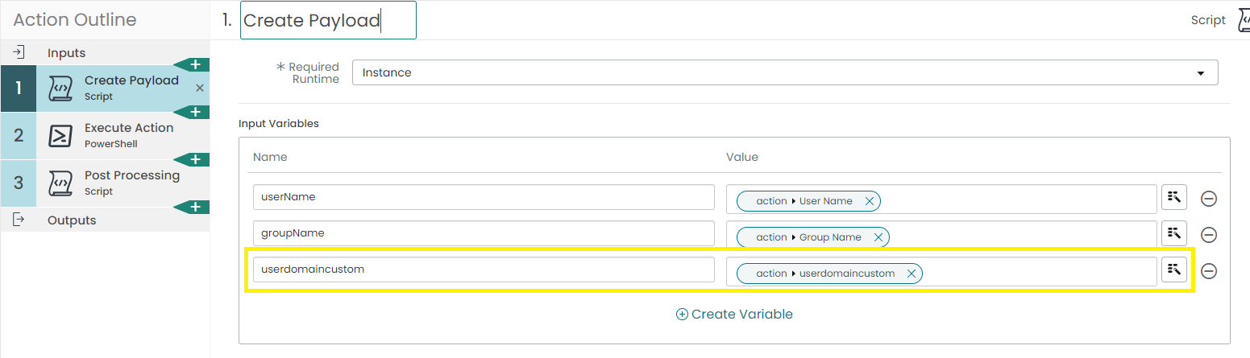Open data pill picker for userName value
Image resolution: width=1250 pixels, height=358 pixels.
point(1175,198)
